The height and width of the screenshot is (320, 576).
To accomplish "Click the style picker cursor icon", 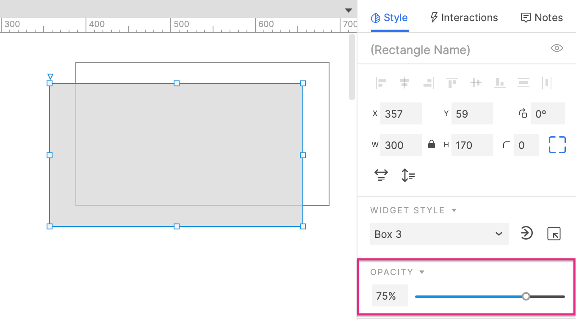I will (554, 233).
